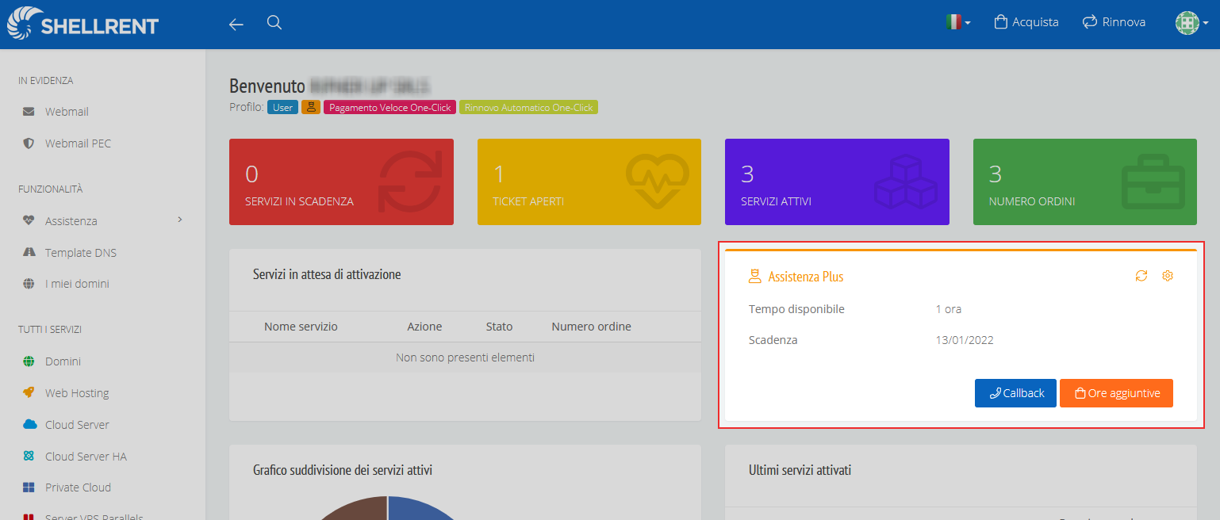Open Domini in the sidebar
Image resolution: width=1220 pixels, height=520 pixels.
point(63,361)
